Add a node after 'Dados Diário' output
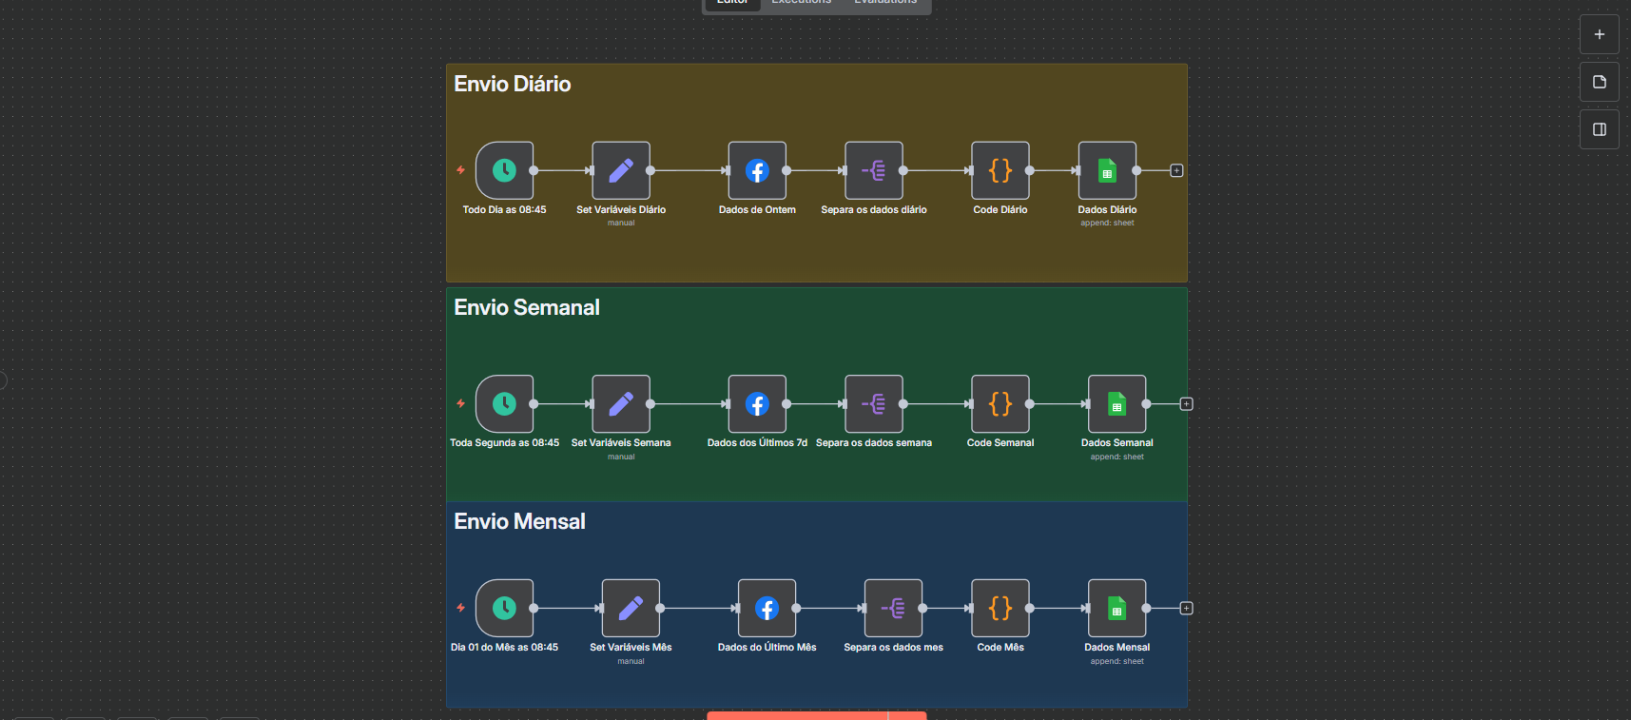The height and width of the screenshot is (720, 1631). (x=1176, y=170)
